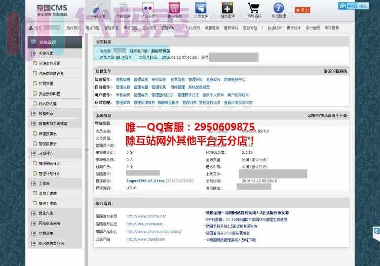This screenshot has height=266, width=380.
Task: Open 网站首页 in navigation bar
Action: pos(193,28)
